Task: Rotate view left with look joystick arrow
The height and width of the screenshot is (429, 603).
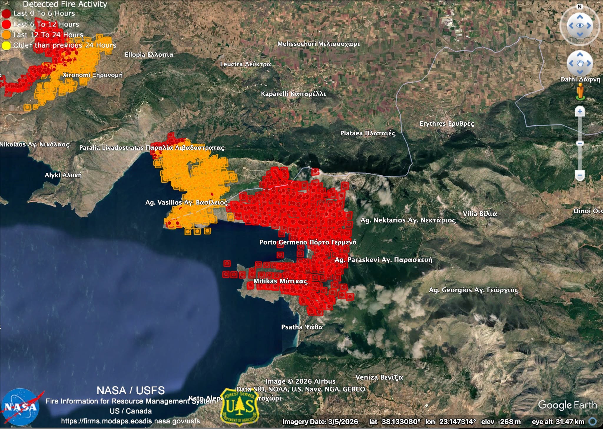Action: (571, 26)
